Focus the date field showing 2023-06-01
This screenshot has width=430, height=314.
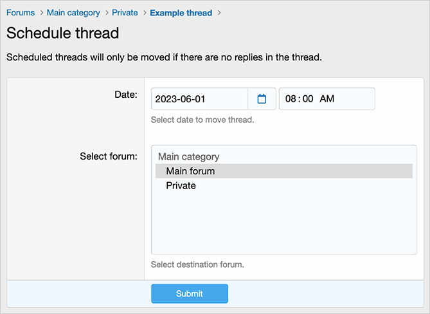pos(199,99)
